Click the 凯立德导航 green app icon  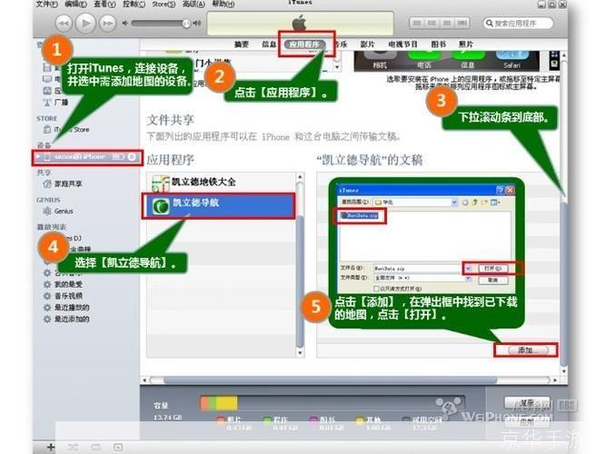tap(161, 206)
